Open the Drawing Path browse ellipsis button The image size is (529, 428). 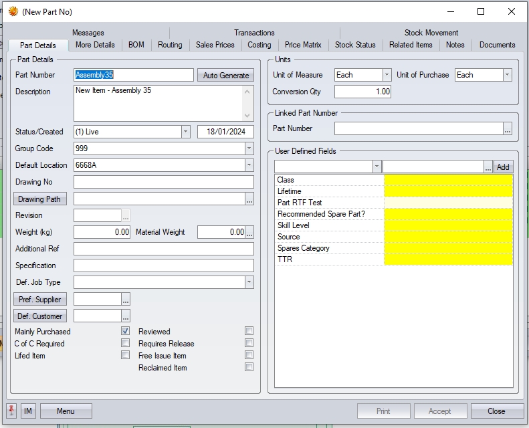point(249,199)
